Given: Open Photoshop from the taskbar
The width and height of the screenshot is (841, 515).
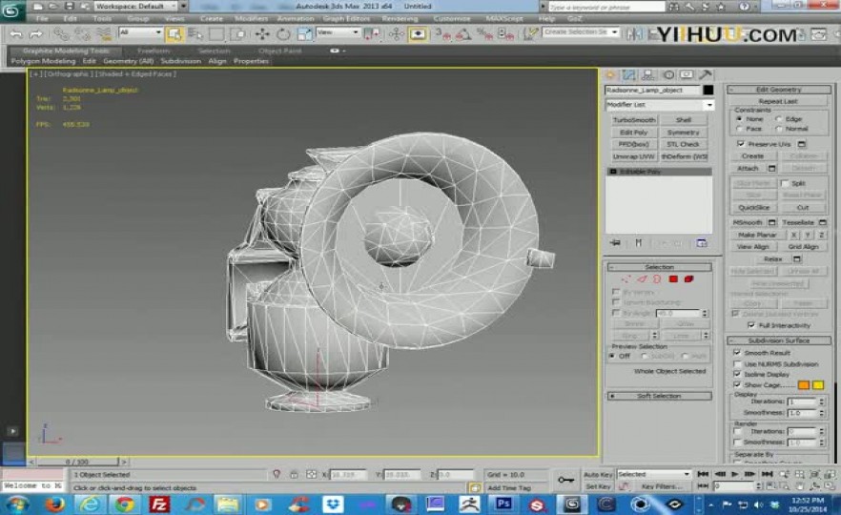Looking at the screenshot, I should pyautogui.click(x=503, y=504).
